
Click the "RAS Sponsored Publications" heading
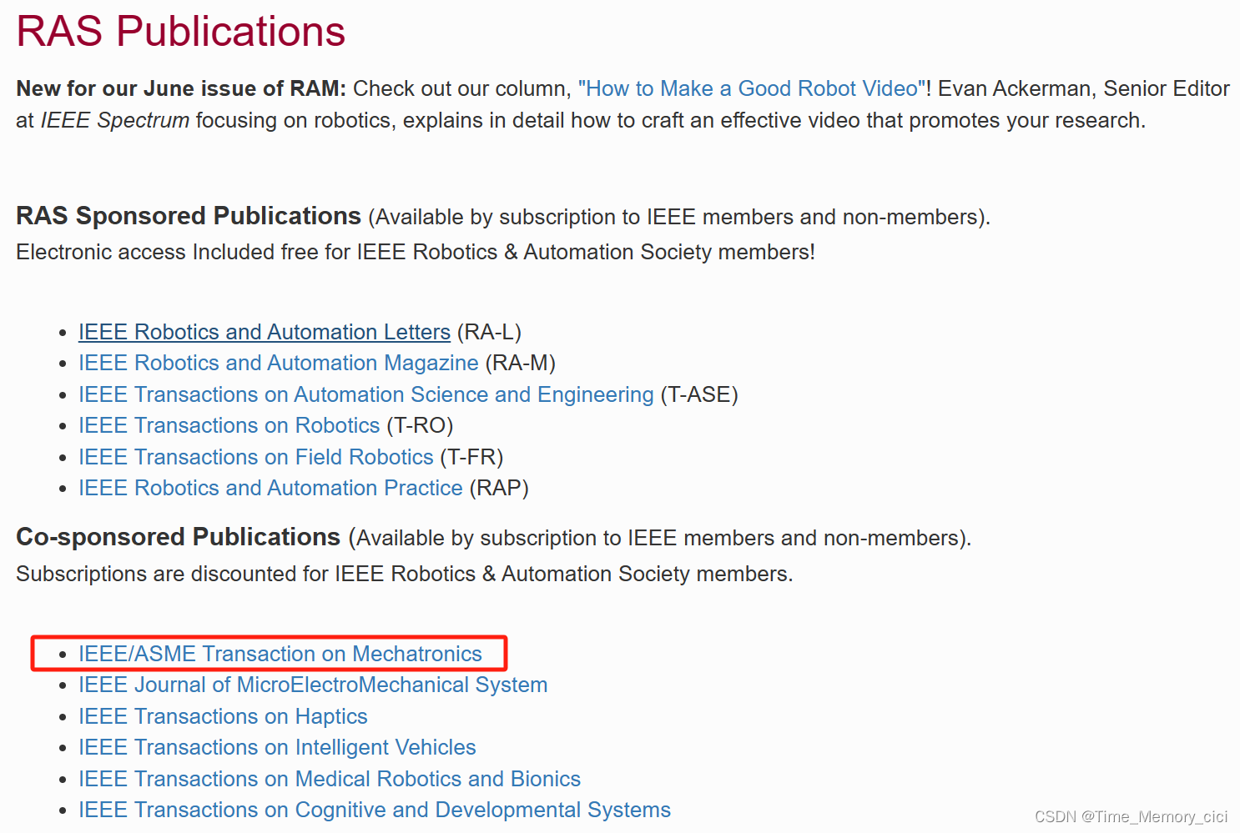(189, 216)
